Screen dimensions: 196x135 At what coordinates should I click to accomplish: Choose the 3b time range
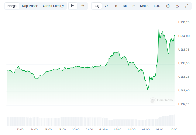click(x=125, y=6)
